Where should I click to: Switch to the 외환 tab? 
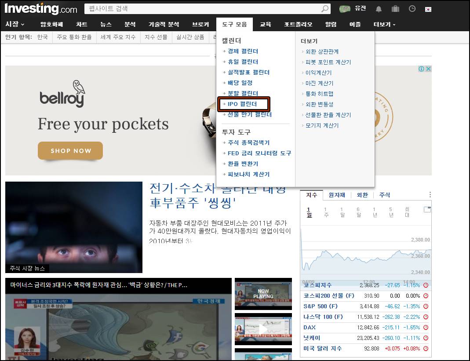[362, 195]
